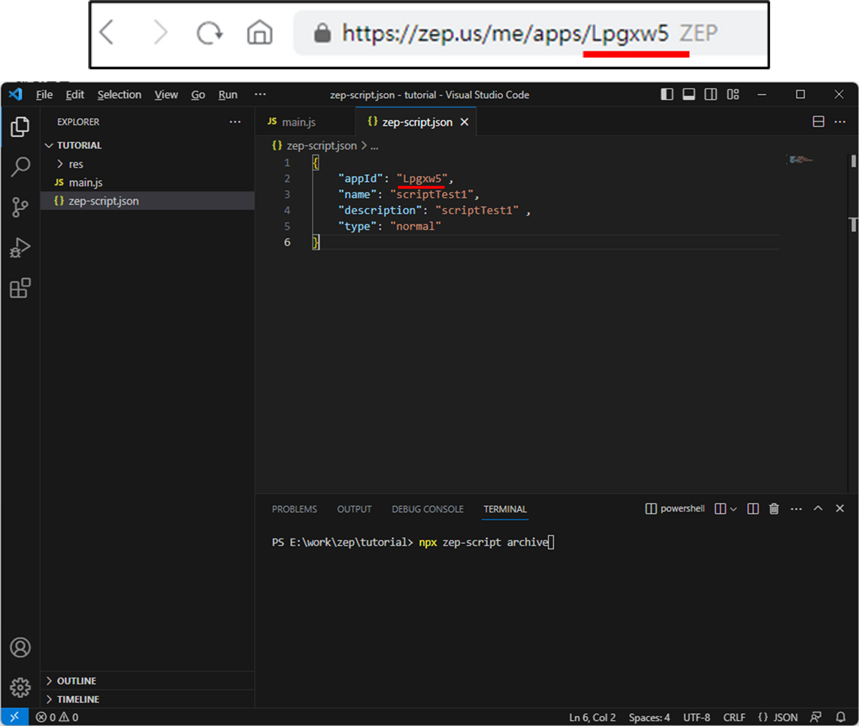Open Run and Debug view
The height and width of the screenshot is (726, 859).
(x=20, y=248)
